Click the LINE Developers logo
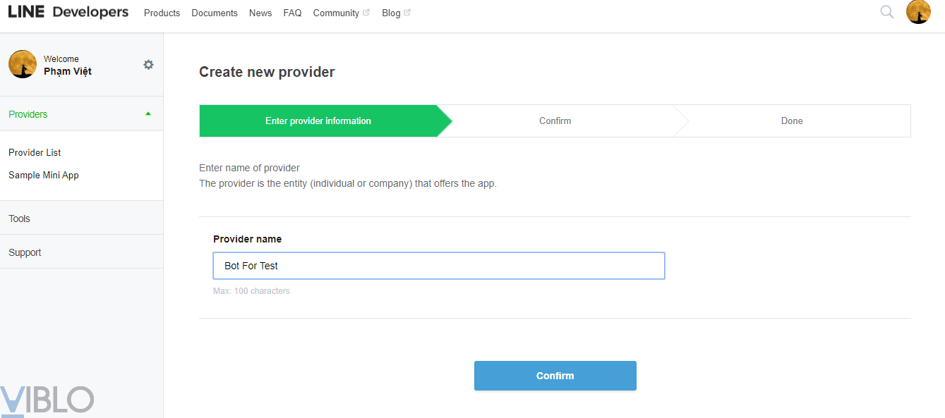The width and height of the screenshot is (945, 418). tap(68, 12)
